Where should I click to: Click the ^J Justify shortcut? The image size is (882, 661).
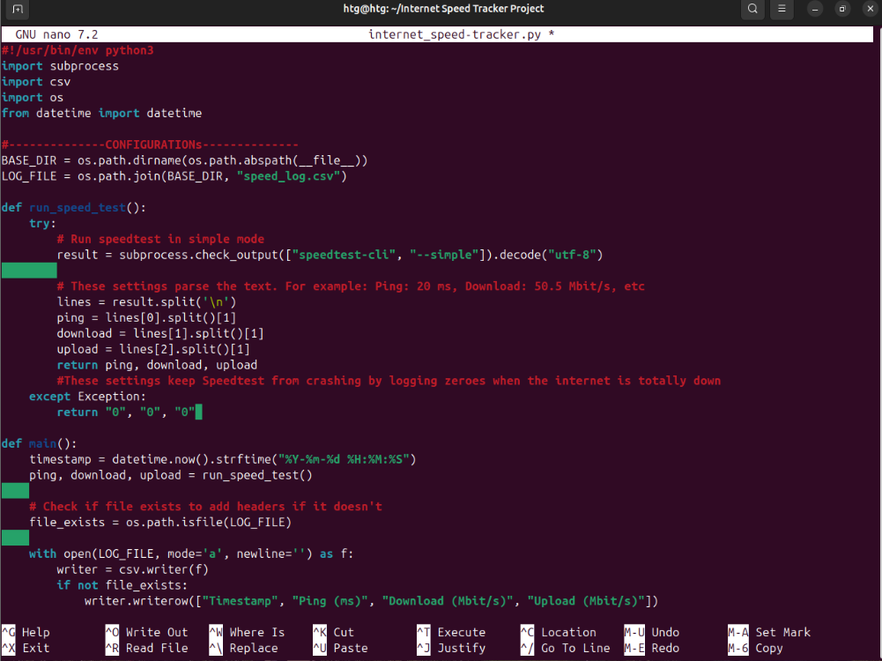point(451,648)
